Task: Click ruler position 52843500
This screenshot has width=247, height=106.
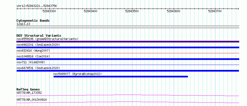Action: click(132, 11)
